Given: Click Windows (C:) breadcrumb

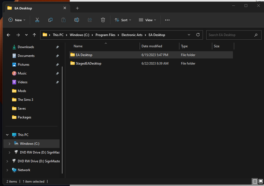Looking at the screenshot, I should tap(79, 35).
